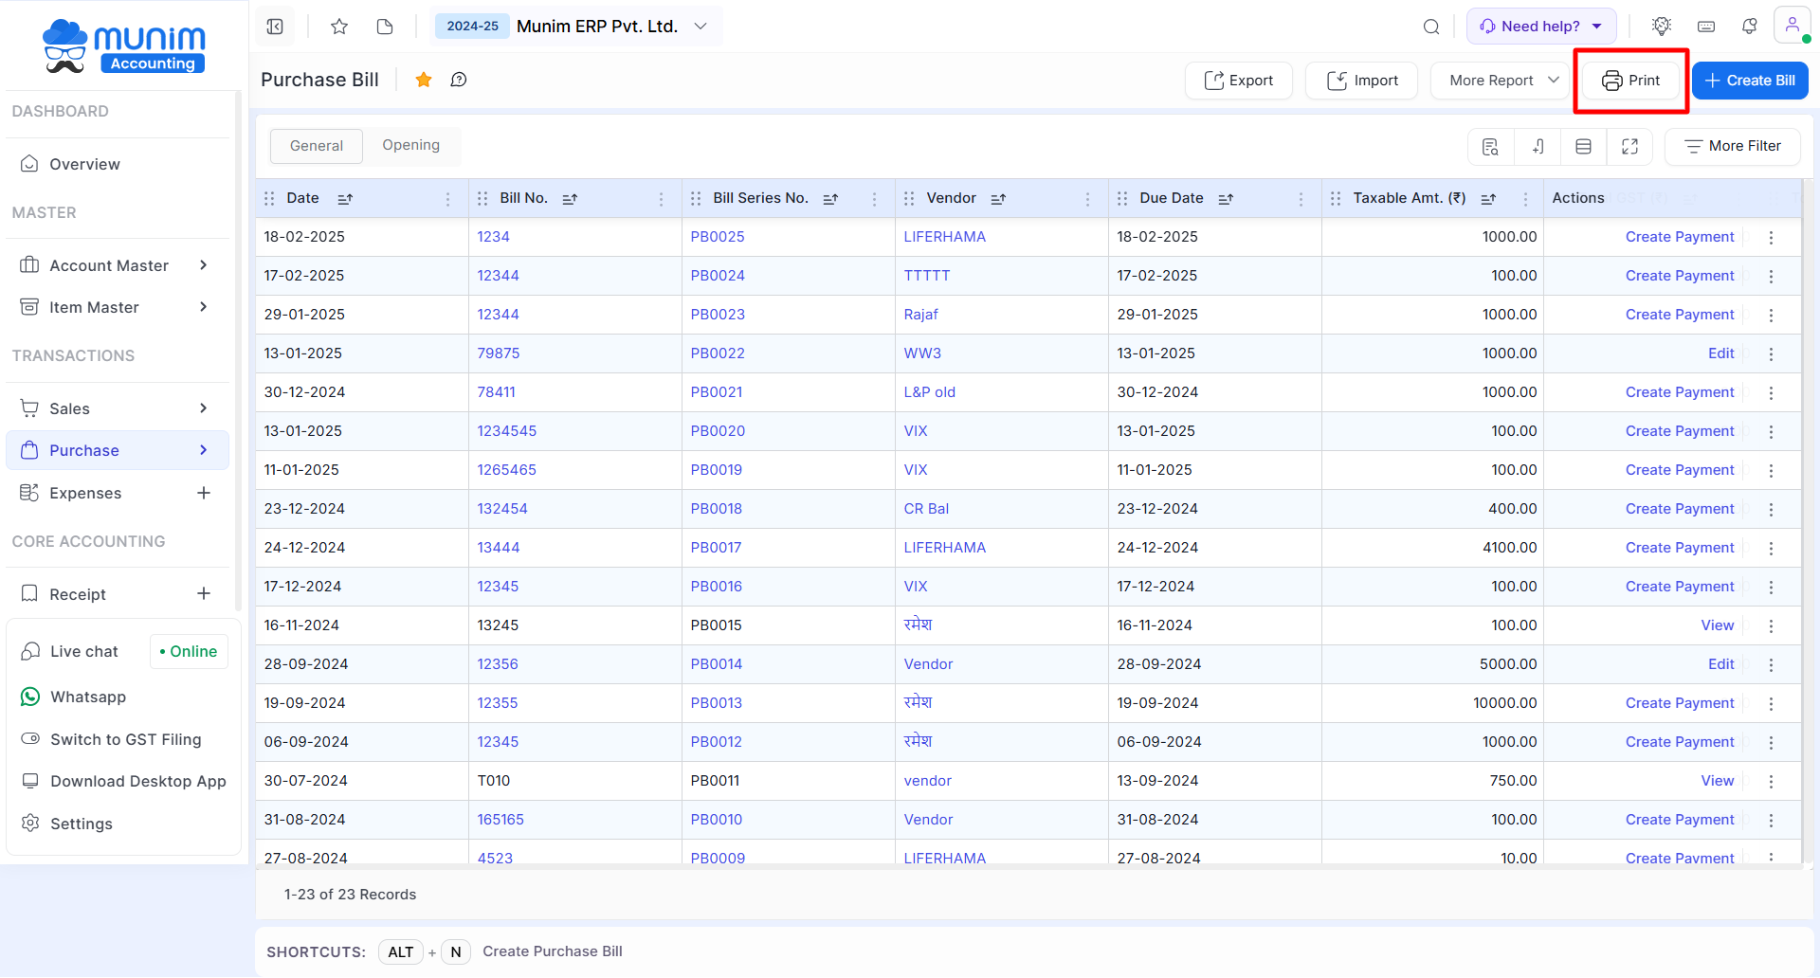Click the Munim Accounting logo
This screenshot has width=1820, height=978.
pos(123,45)
